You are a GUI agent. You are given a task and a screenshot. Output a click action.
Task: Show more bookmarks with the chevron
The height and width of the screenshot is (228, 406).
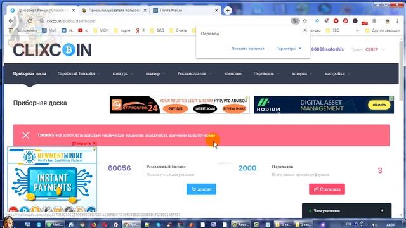[358, 30]
